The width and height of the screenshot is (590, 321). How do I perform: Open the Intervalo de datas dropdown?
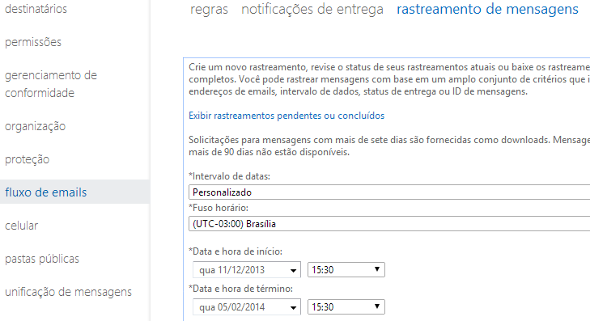click(x=389, y=192)
